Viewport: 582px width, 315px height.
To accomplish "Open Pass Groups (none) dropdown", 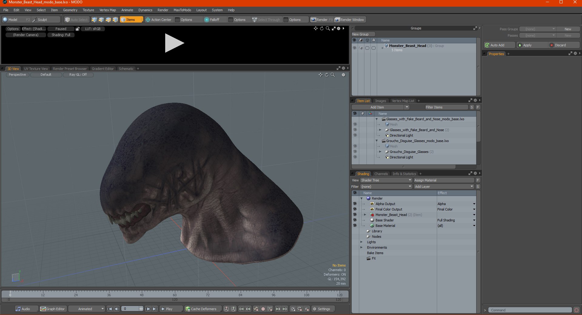I will pos(537,29).
